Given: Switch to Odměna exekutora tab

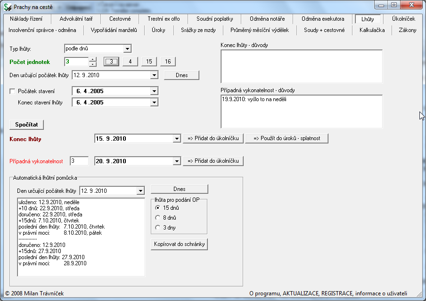Looking at the screenshot, I should point(323,19).
